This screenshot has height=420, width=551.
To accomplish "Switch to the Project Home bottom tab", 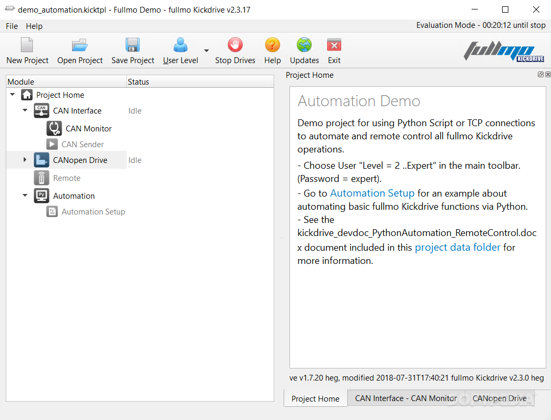I will 315,398.
